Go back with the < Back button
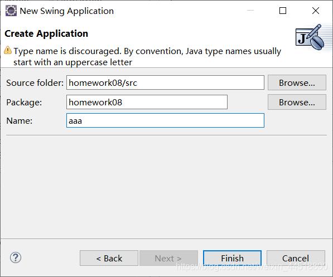 (109, 258)
